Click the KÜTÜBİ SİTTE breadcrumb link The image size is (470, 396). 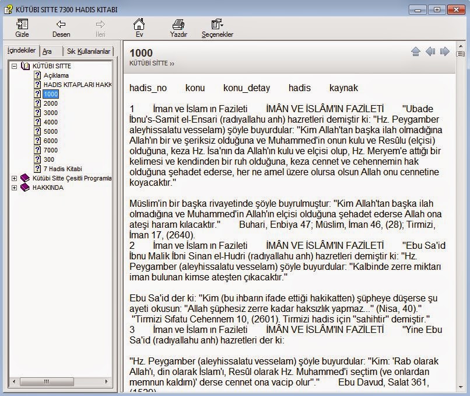pyautogui.click(x=149, y=63)
